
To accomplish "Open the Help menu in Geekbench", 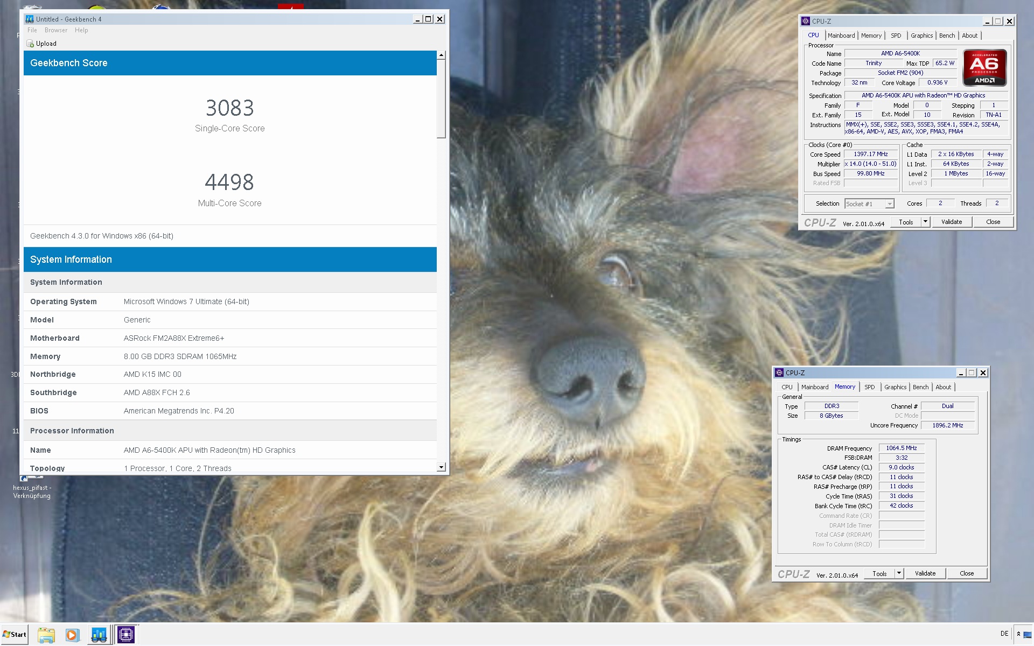I will (x=81, y=30).
